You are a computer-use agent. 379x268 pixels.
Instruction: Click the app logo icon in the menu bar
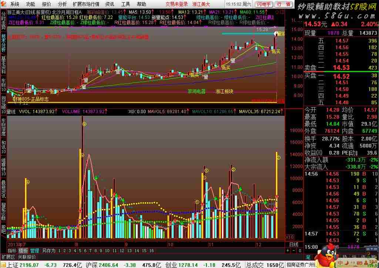(x=3, y=4)
